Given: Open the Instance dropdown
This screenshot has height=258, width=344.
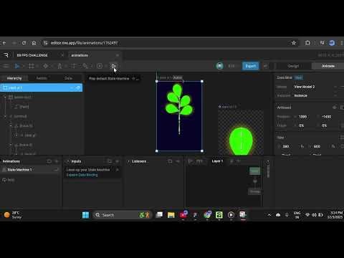Looking at the screenshot, I should tap(315, 95).
